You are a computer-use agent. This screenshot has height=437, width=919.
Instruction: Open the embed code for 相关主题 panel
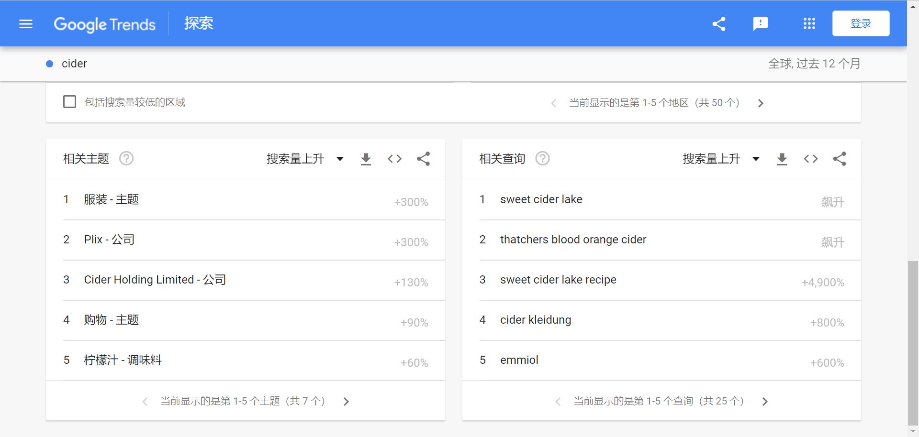(x=394, y=159)
